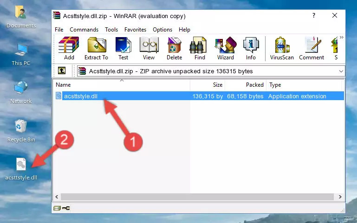Open the Help menu
The height and width of the screenshot is (223, 357).
click(184, 30)
